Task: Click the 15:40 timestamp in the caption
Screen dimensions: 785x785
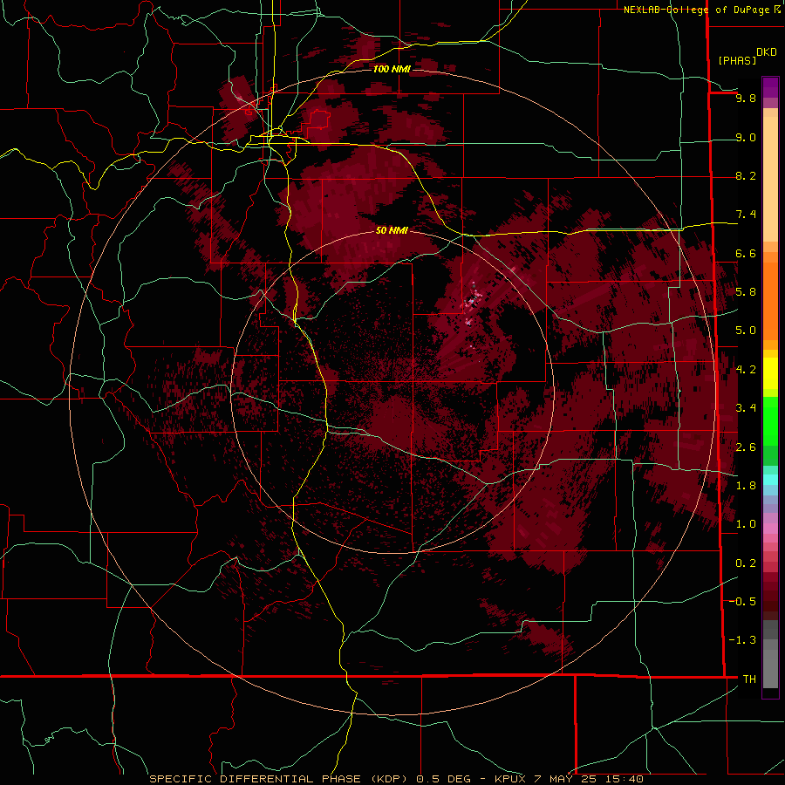Action: (625, 779)
